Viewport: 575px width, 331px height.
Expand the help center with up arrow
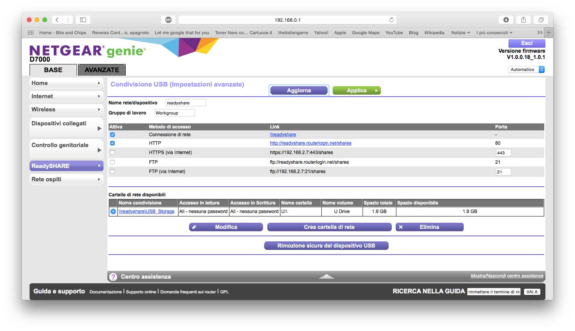point(326,276)
